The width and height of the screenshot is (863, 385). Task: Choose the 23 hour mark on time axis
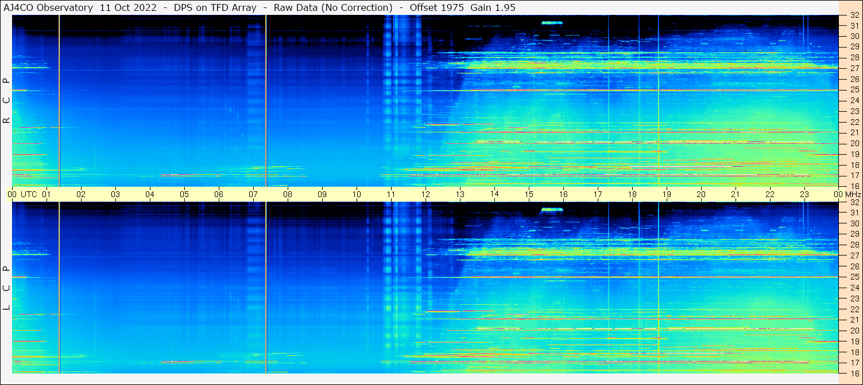coord(804,194)
